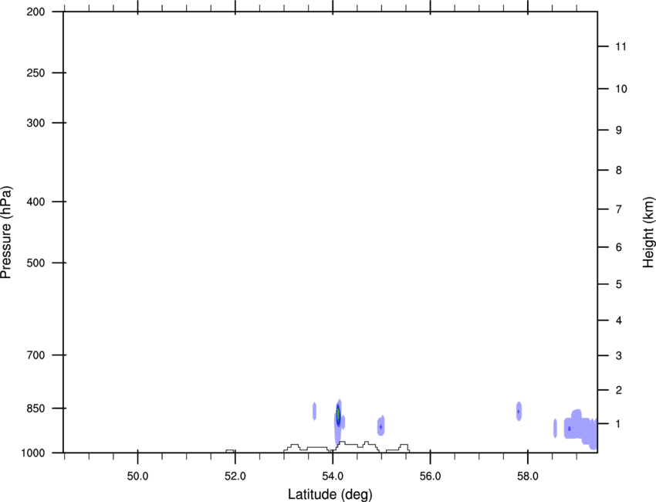Viewport: 656px width, 502px height.
Task: Click the 700 pressure axis label
Action: click(x=36, y=355)
